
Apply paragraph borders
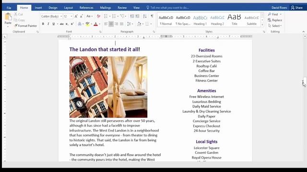click(x=147, y=24)
